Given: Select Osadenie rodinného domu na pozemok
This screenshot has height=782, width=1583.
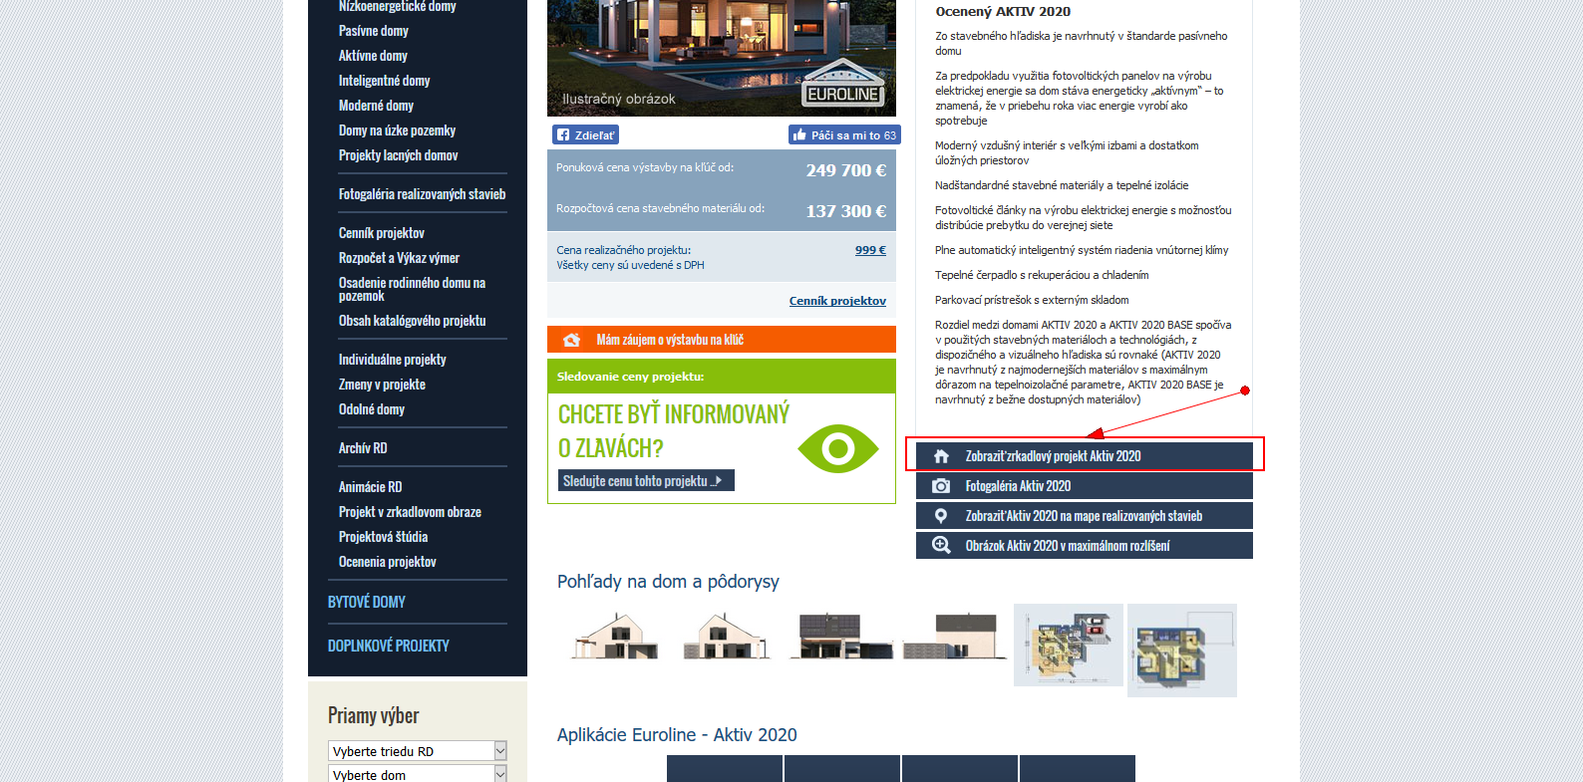Looking at the screenshot, I should tap(413, 289).
